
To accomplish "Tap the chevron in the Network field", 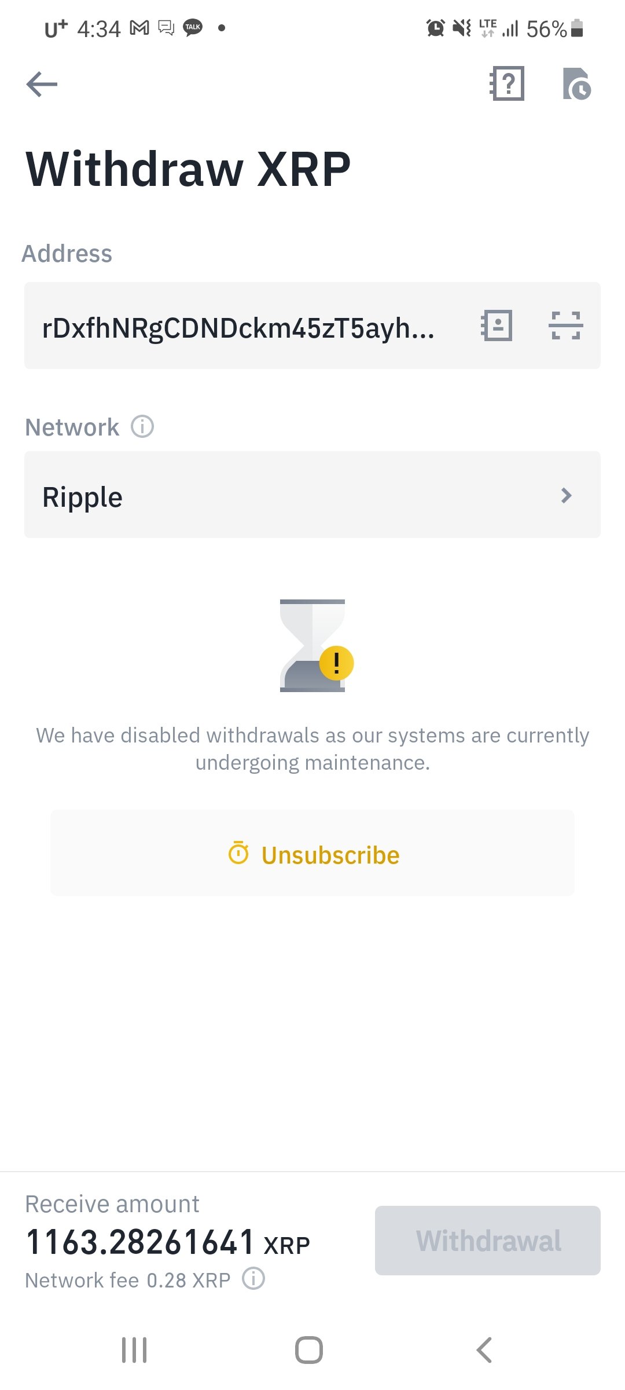I will [566, 496].
